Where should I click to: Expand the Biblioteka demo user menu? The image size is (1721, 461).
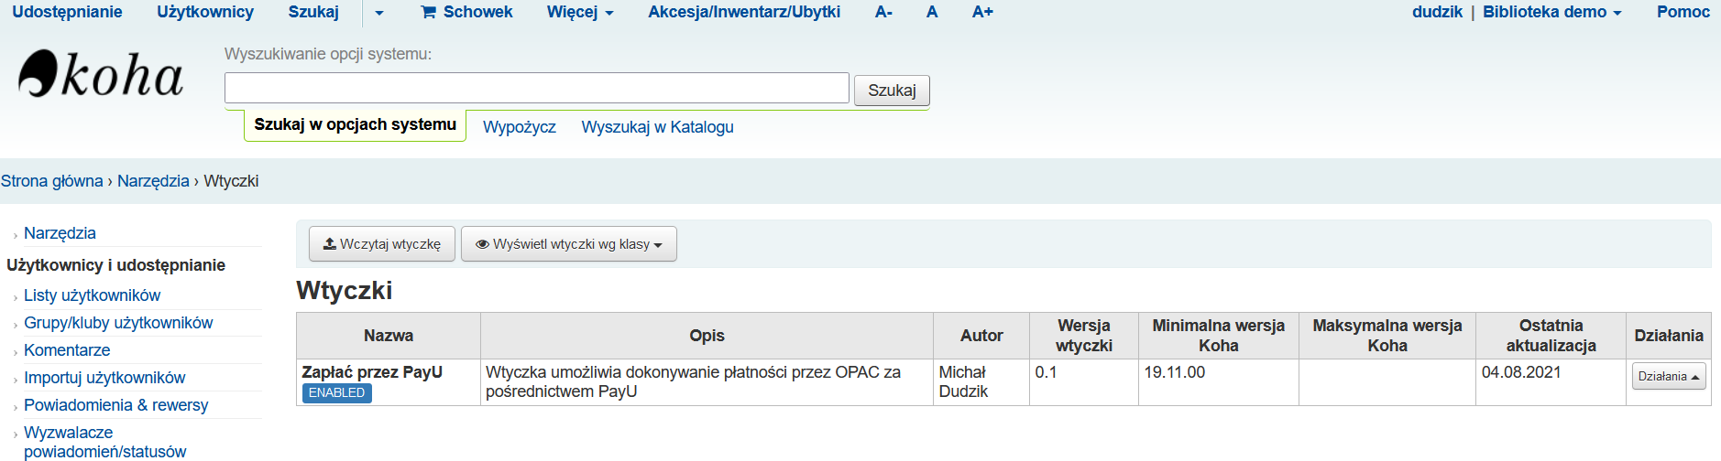point(1551,12)
